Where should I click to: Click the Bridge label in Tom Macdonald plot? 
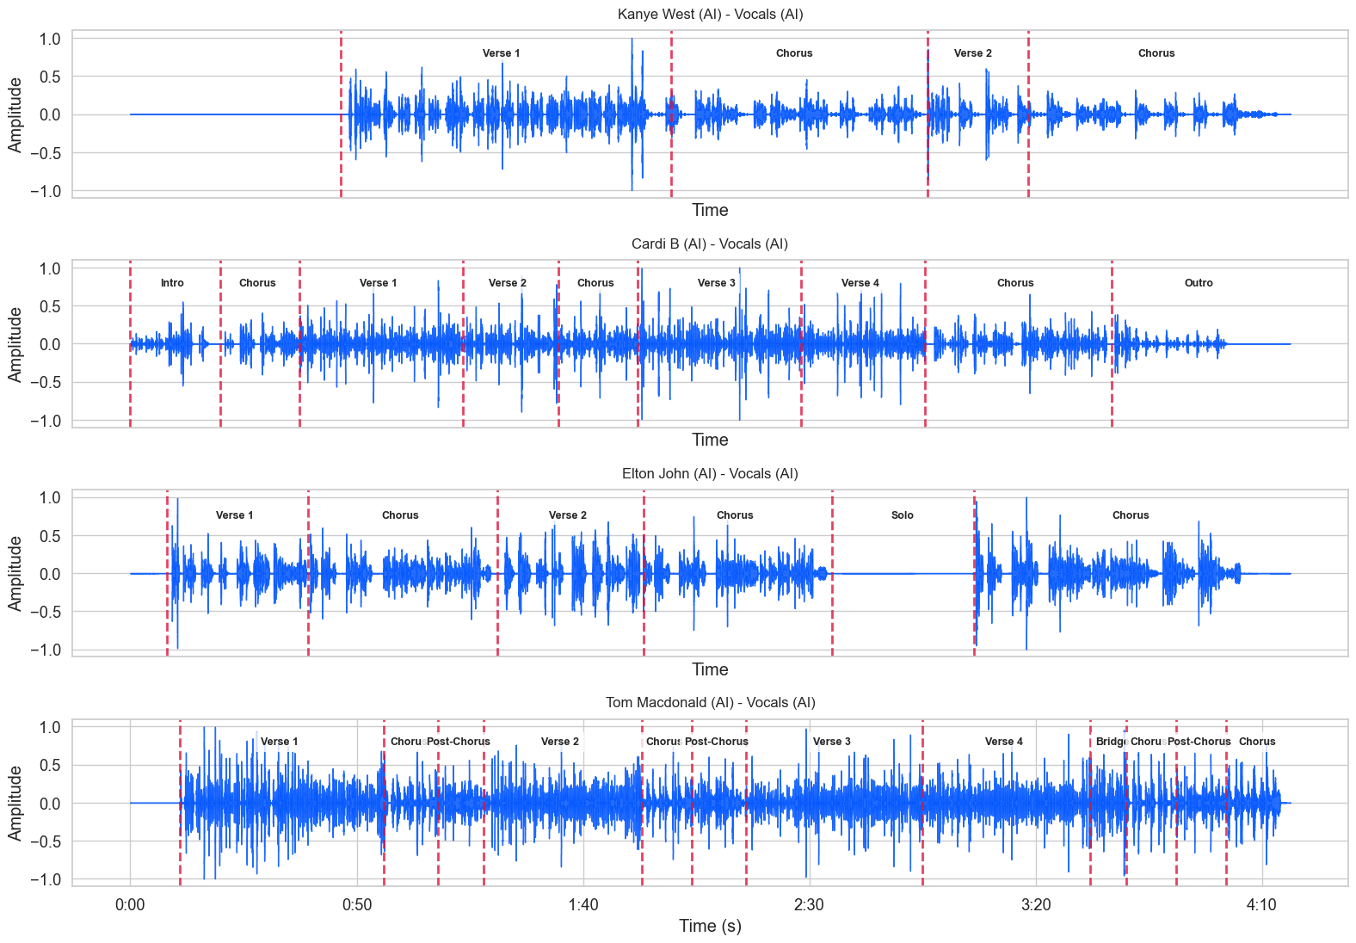[x=1112, y=742]
